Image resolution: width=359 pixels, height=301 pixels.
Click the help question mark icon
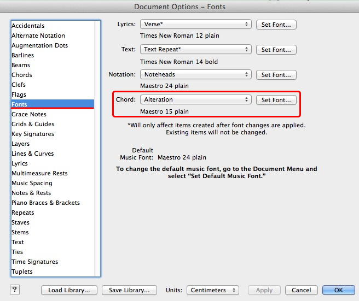(15, 290)
